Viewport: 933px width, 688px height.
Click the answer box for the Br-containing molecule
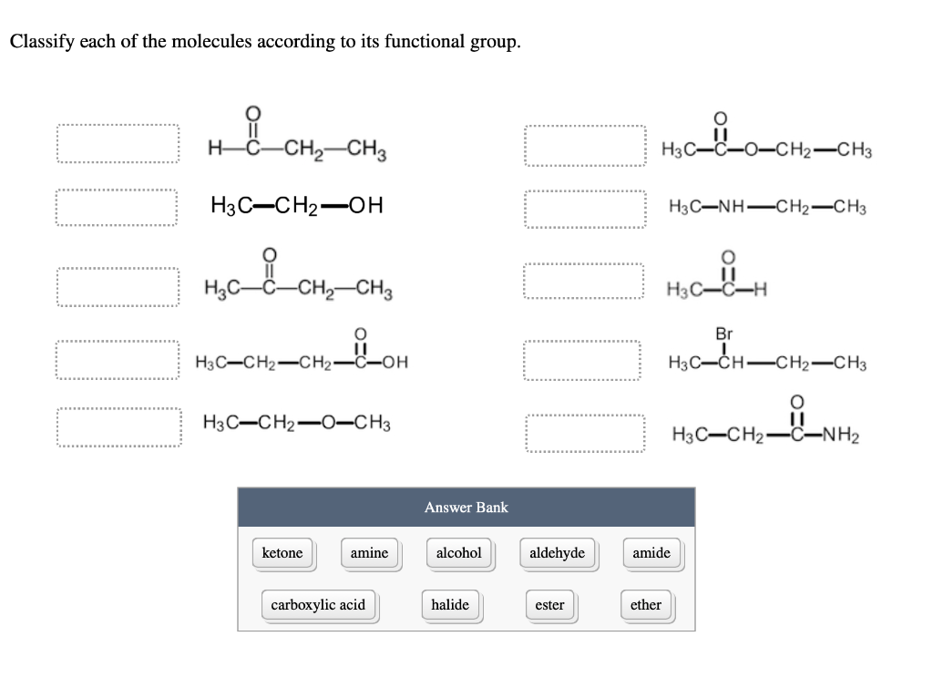click(584, 361)
